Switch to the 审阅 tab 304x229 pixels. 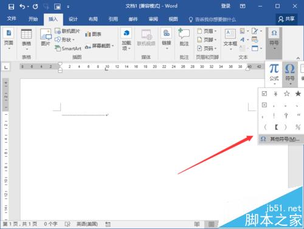pos(153,19)
